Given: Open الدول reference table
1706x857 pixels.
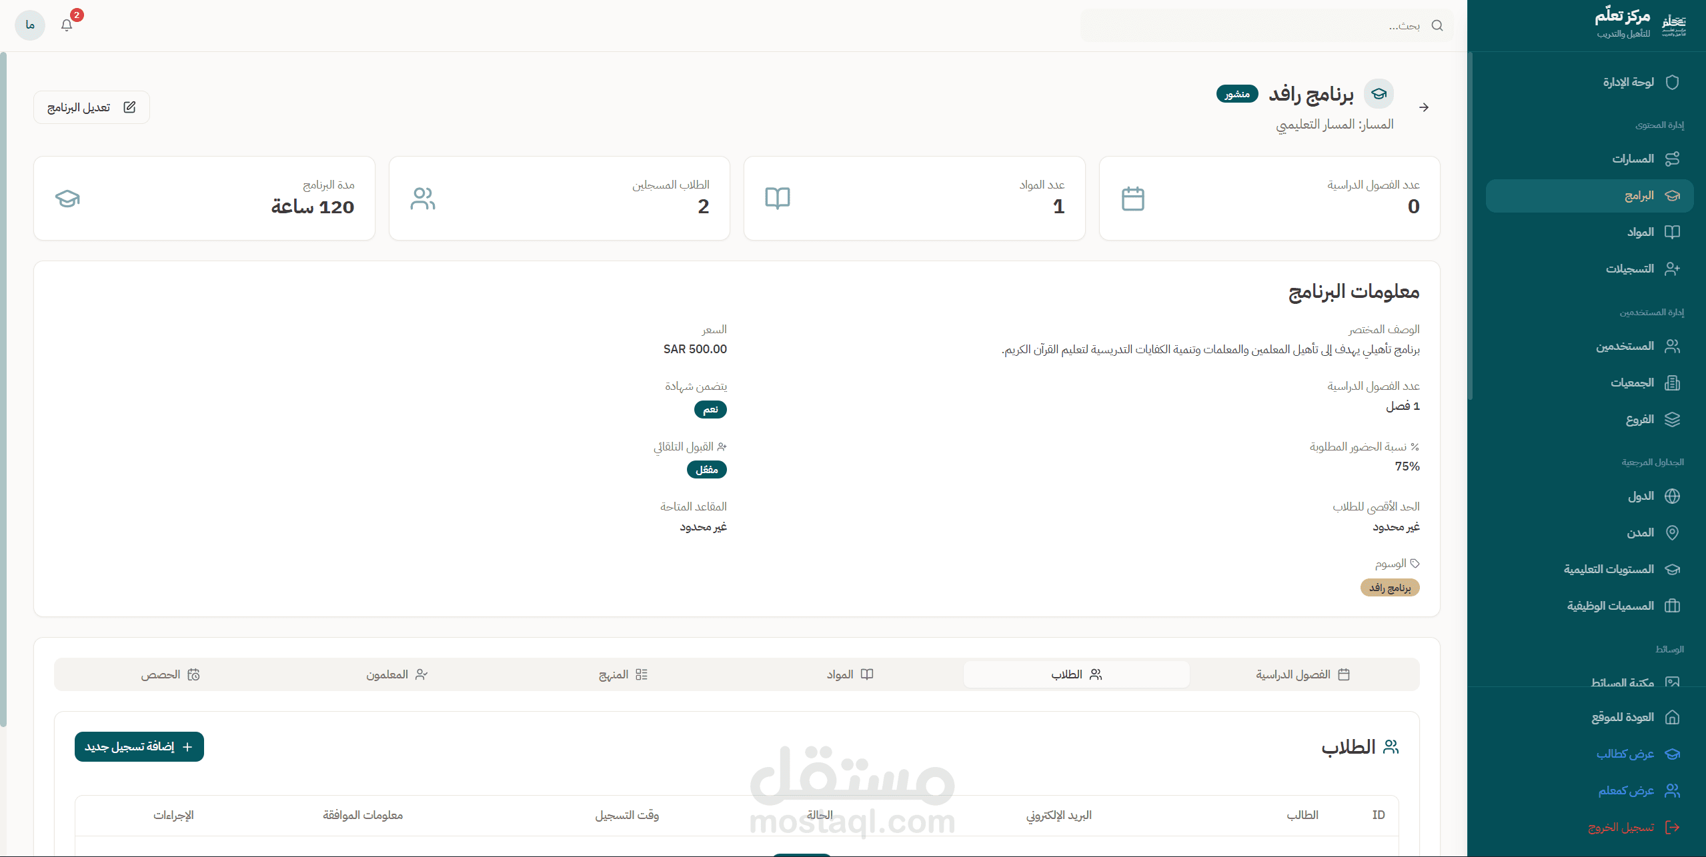Looking at the screenshot, I should [x=1640, y=496].
